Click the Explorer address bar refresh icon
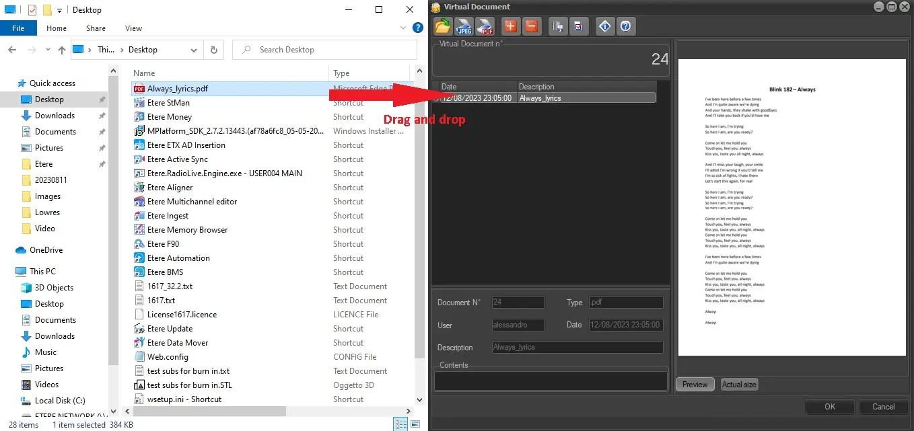This screenshot has height=431, width=914. 213,50
